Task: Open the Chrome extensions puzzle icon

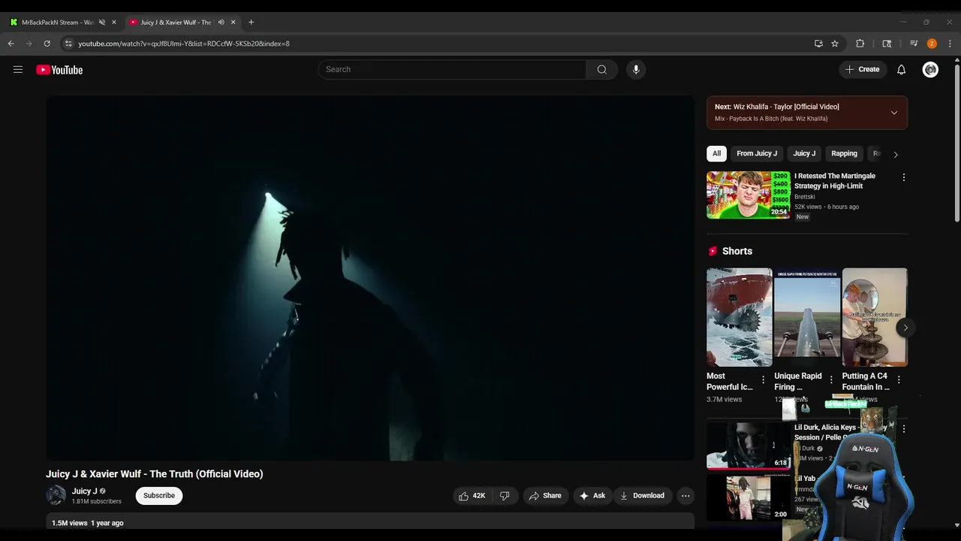Action: [x=860, y=44]
